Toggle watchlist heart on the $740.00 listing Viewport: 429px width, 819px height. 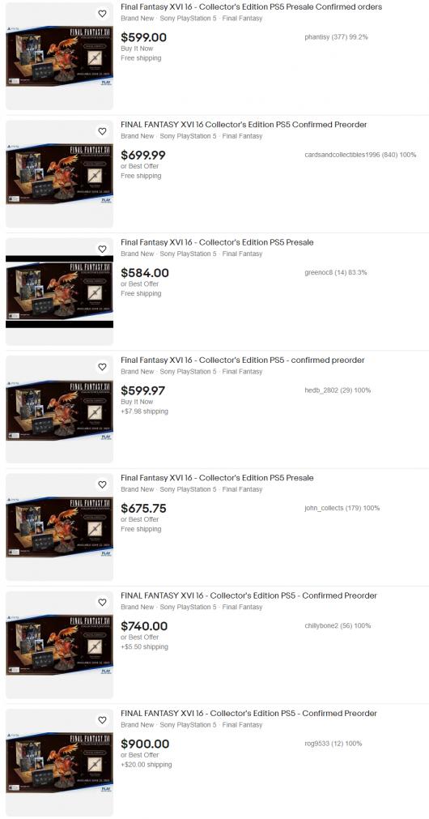102,602
